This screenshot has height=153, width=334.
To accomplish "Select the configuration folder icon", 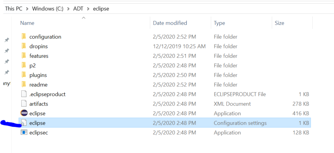I will [x=24, y=36].
